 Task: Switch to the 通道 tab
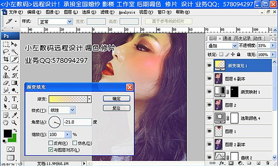pyautogui.click(x=227, y=38)
